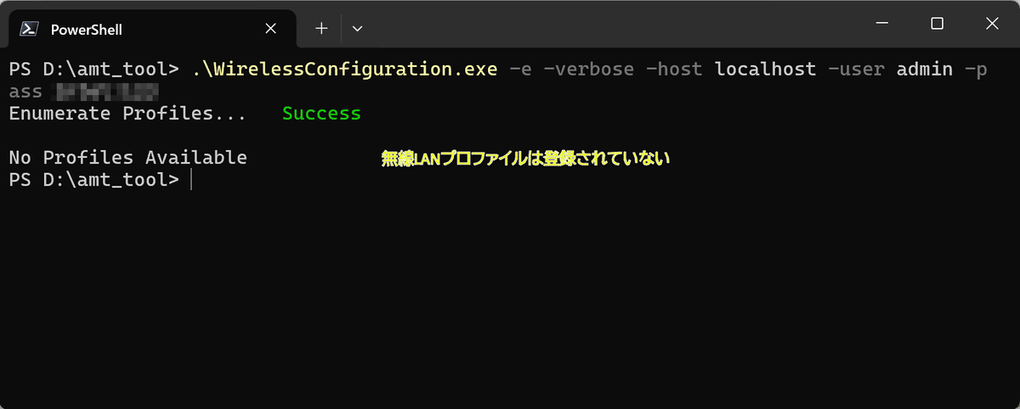The width and height of the screenshot is (1020, 409).
Task: Click the 'localhost' host argument
Action: (x=765, y=70)
